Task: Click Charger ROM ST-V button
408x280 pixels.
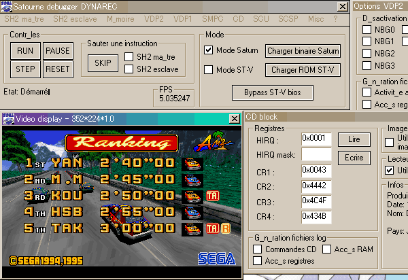Action: point(303,70)
